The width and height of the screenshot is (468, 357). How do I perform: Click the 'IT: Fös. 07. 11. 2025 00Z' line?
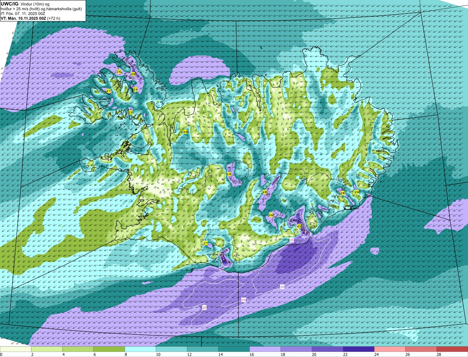point(23,14)
